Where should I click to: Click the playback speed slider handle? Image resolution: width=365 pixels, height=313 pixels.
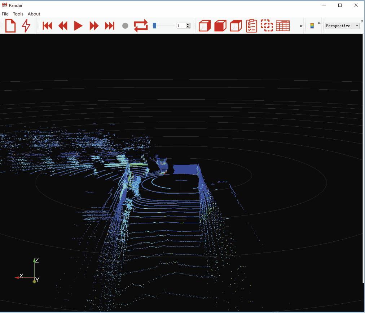coord(154,26)
